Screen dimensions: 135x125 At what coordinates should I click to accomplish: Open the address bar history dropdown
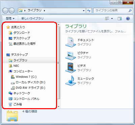pos(84,11)
